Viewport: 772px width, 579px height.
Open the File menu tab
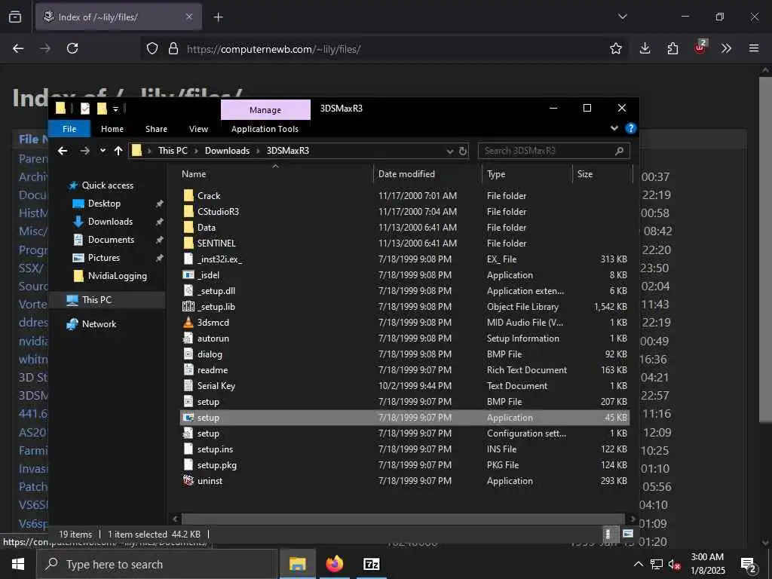point(69,129)
